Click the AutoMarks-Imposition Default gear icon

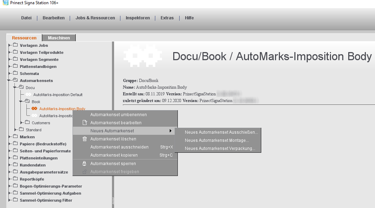point(29,94)
